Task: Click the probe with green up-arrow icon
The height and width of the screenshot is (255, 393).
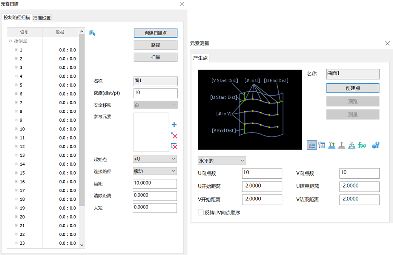Action: pos(332,145)
